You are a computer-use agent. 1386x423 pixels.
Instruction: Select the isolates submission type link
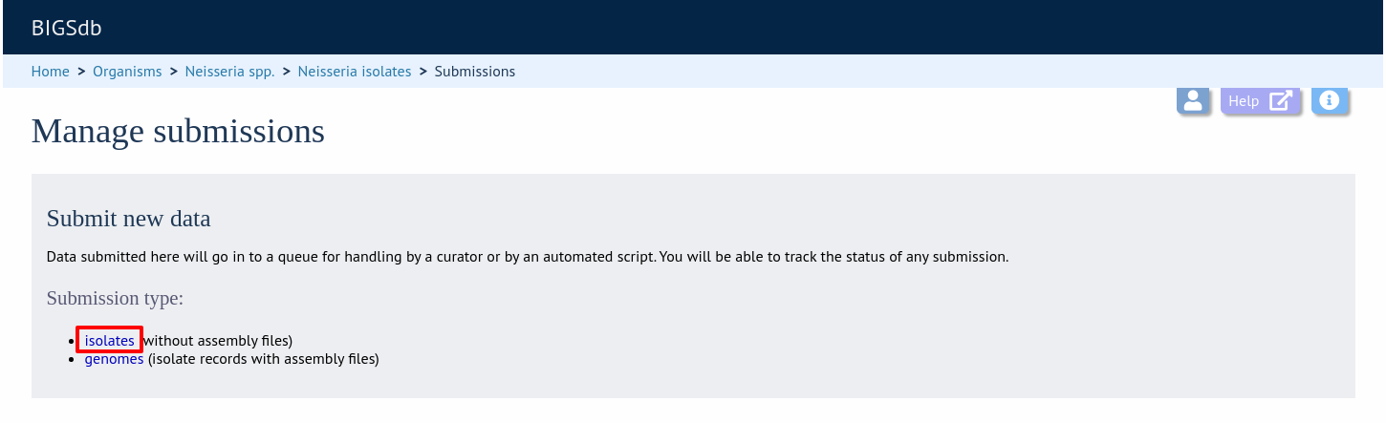[109, 340]
